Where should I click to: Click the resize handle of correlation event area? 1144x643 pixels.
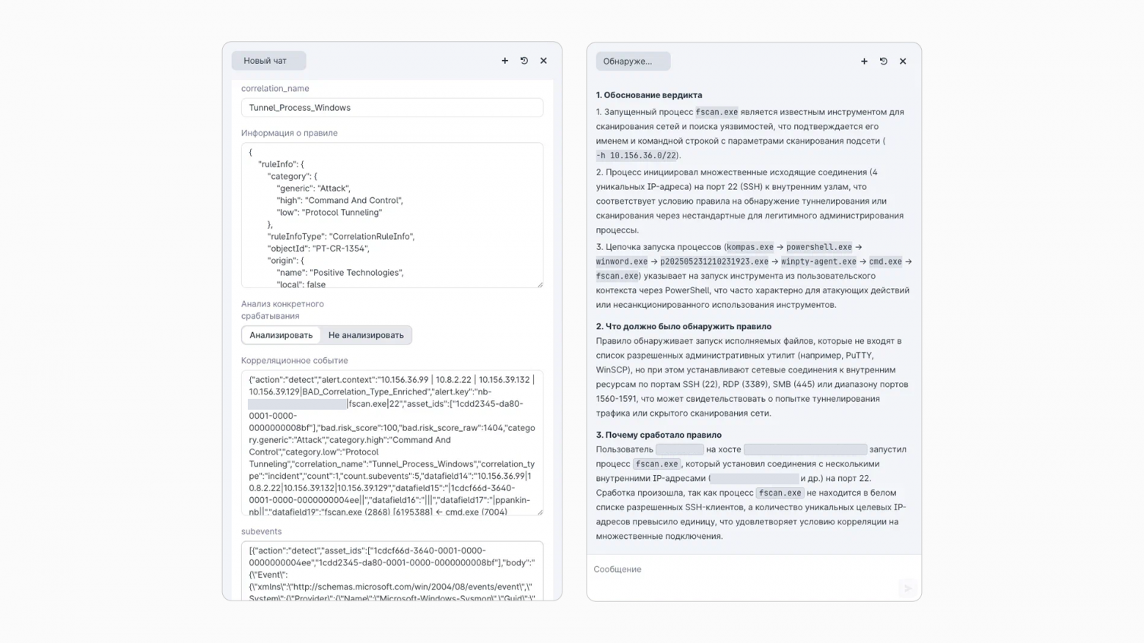click(x=540, y=512)
